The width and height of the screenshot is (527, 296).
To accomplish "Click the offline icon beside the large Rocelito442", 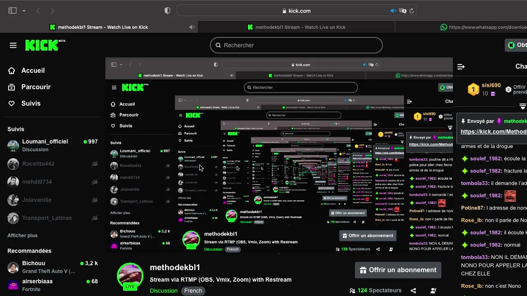I will [95, 164].
